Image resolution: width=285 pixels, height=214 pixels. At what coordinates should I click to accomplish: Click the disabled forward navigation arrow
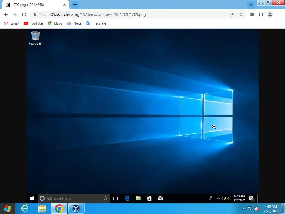(x=15, y=14)
